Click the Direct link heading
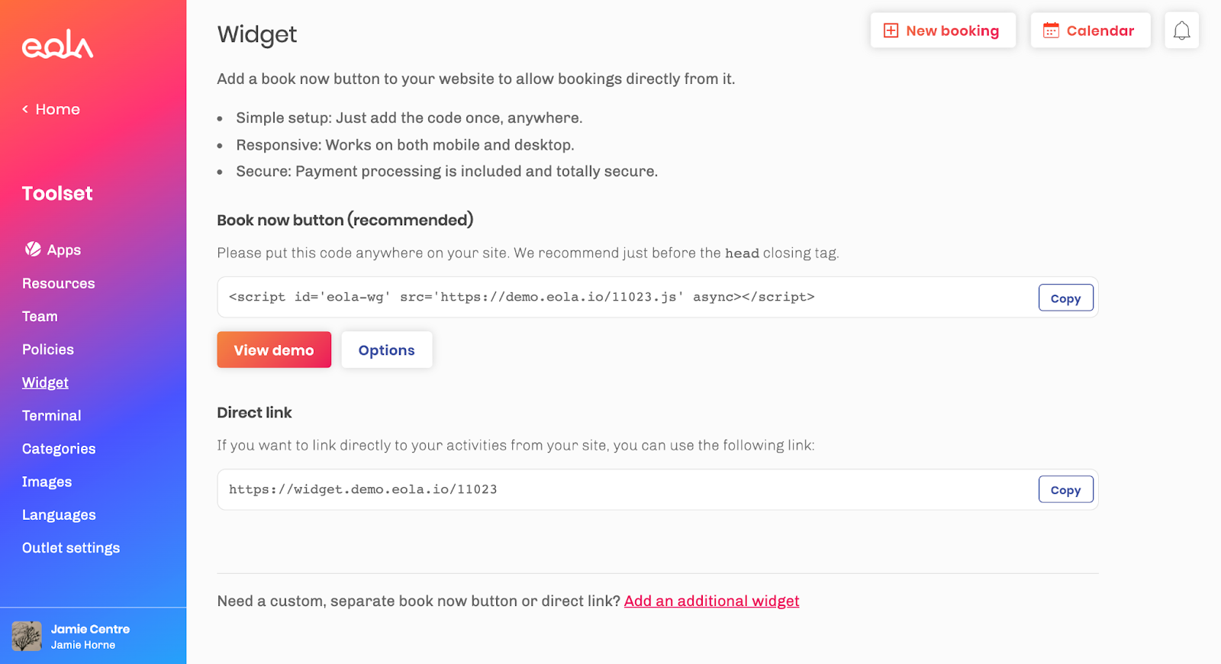The width and height of the screenshot is (1221, 664). 254,412
